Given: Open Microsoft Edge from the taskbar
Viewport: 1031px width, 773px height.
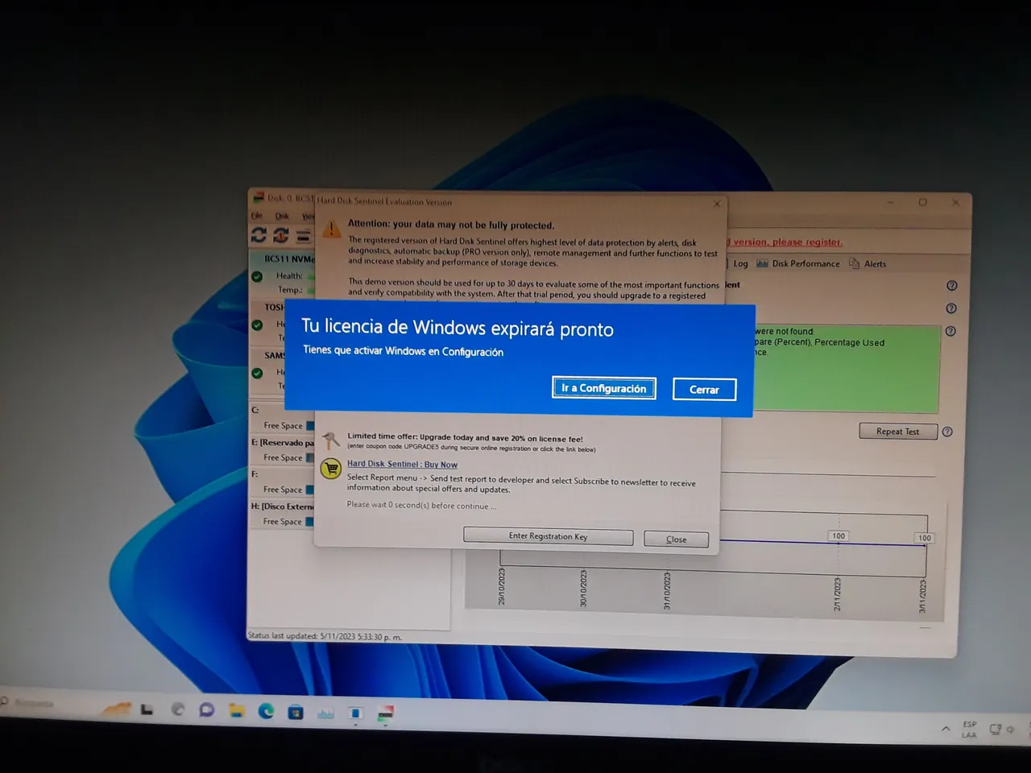Looking at the screenshot, I should pos(266,711).
